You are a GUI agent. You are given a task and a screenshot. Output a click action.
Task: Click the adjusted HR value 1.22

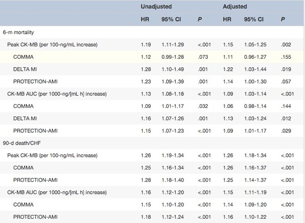tap(228, 69)
